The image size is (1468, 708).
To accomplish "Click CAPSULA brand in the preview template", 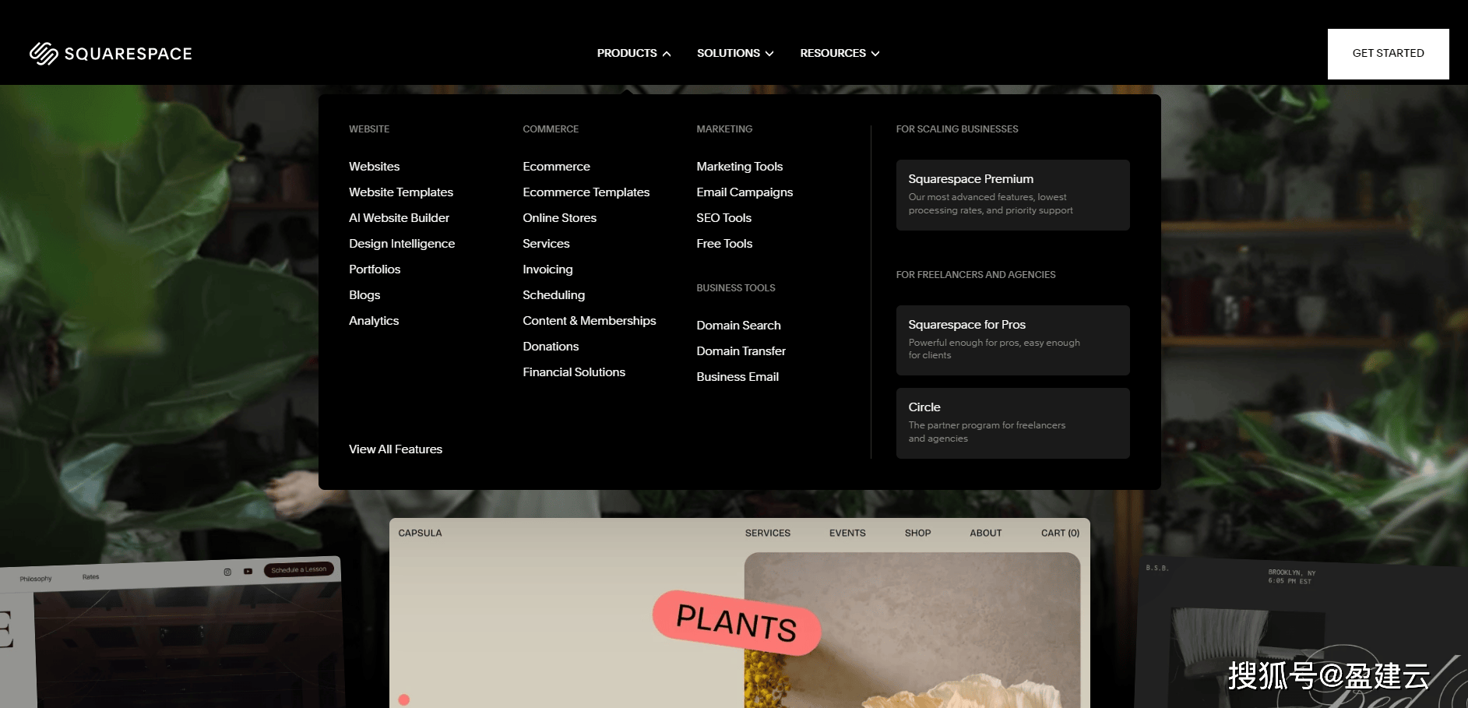I will coord(421,534).
